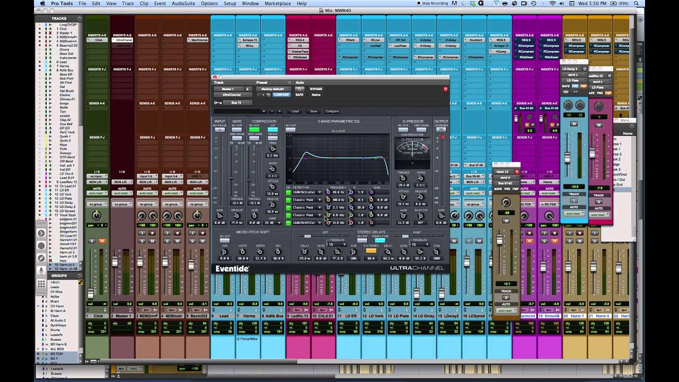The height and width of the screenshot is (382, 679).
Task: Click the UltraChannel preset name field
Action: click(x=240, y=111)
